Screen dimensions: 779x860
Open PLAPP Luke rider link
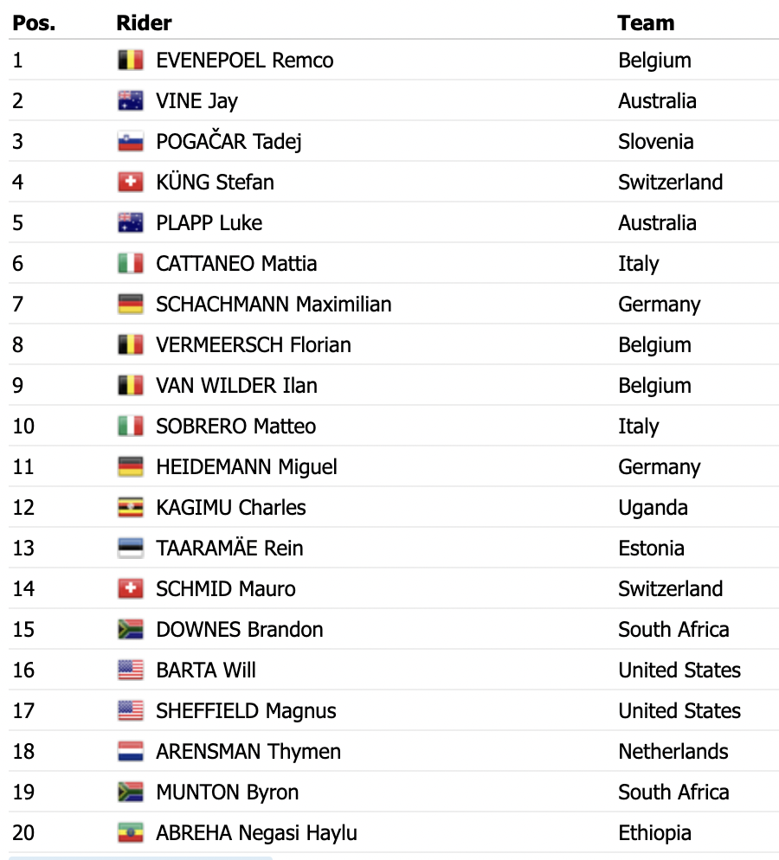click(209, 223)
